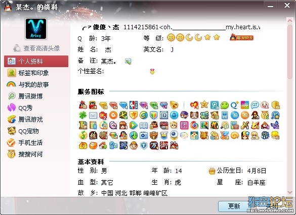Click the medal icon beside 个性签名
This screenshot has height=215, width=296.
pos(152,71)
